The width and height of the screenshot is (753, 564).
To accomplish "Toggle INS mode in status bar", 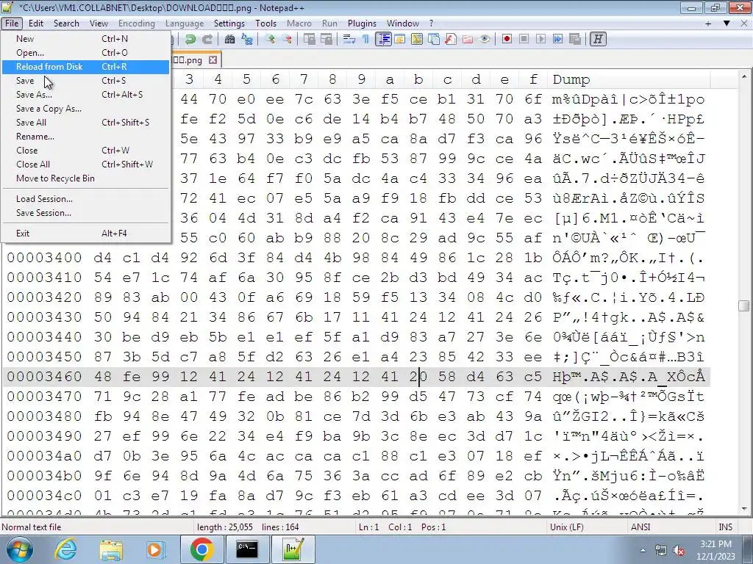I will click(x=725, y=527).
